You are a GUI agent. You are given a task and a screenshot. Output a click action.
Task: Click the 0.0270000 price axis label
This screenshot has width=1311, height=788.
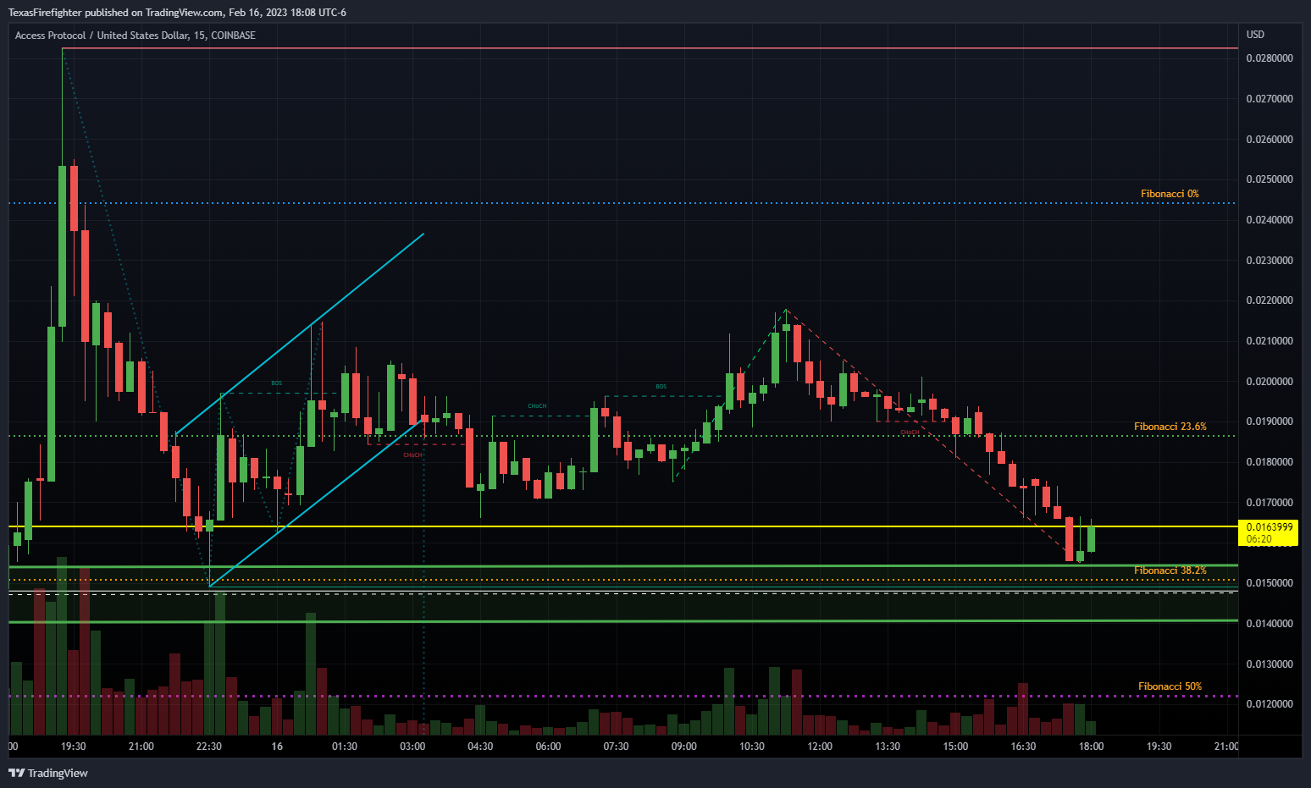click(1270, 99)
